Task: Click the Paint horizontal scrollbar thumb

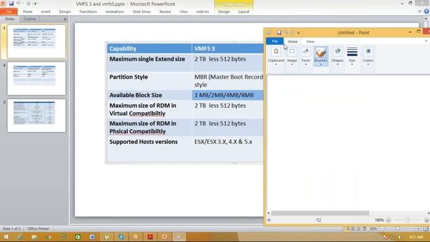Action: coord(320,213)
